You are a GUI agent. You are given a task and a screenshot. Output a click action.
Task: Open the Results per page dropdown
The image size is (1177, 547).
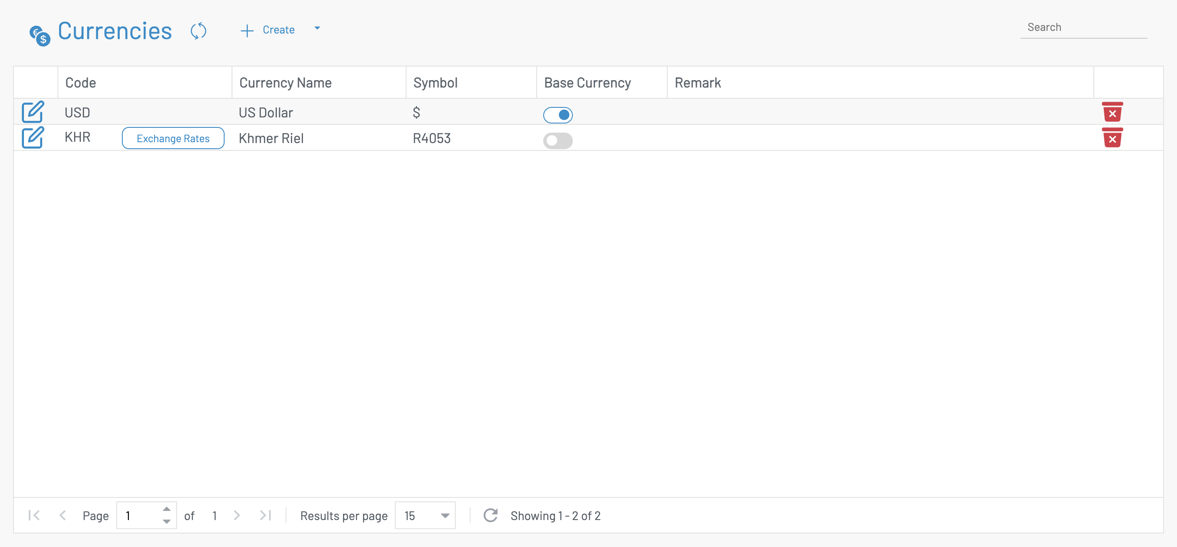425,515
